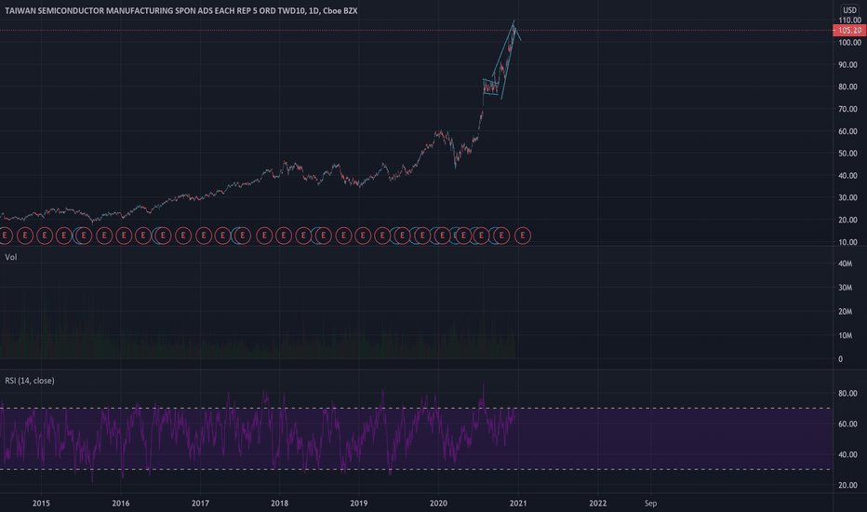Click the Sep label on time axis
This screenshot has height=512, width=867.
651,503
